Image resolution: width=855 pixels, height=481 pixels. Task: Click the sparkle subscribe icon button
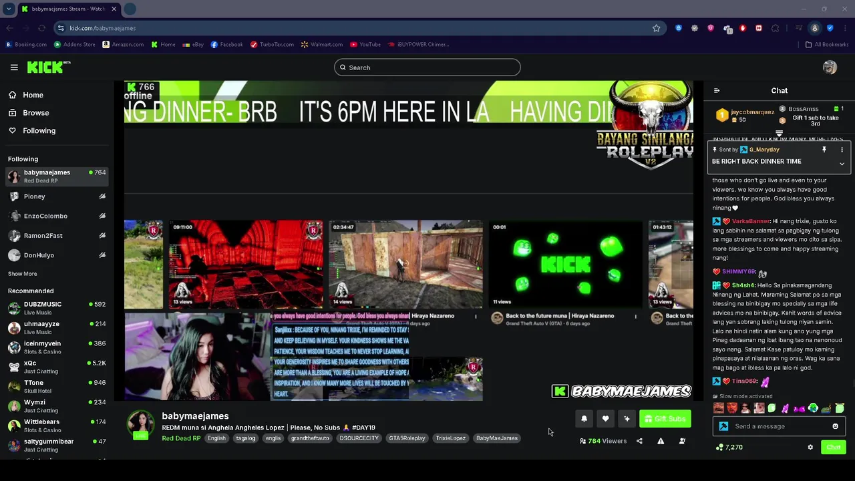(627, 419)
